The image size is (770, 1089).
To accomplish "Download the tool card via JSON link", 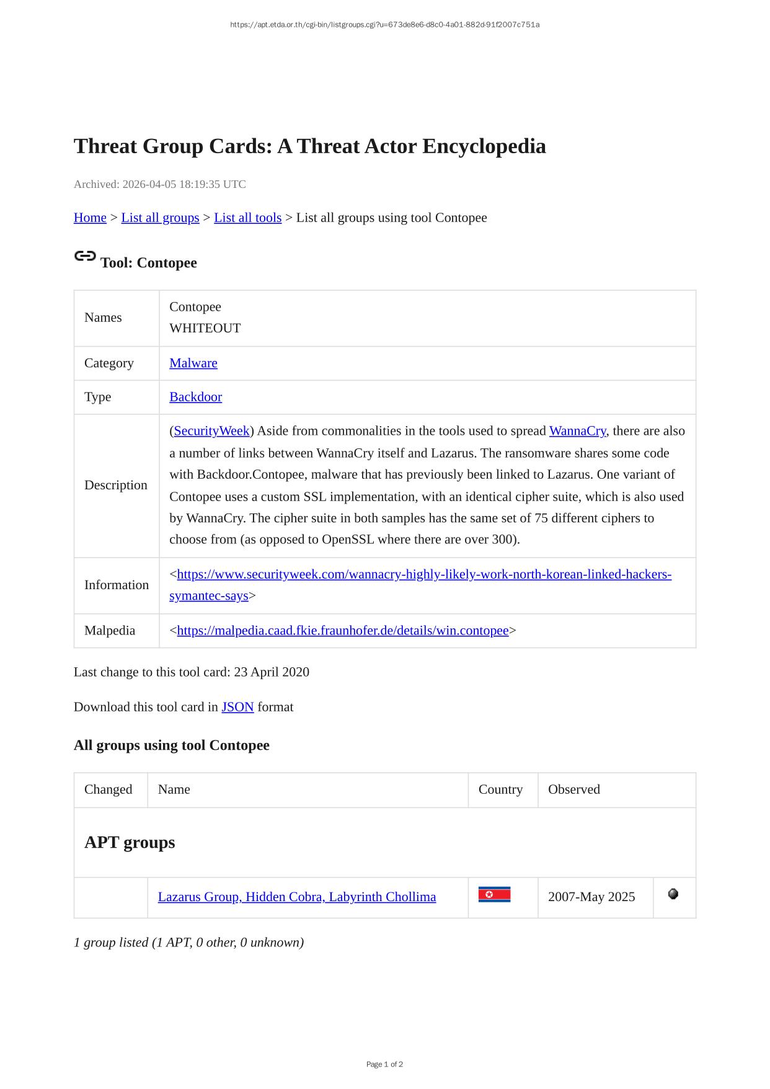I will (237, 707).
